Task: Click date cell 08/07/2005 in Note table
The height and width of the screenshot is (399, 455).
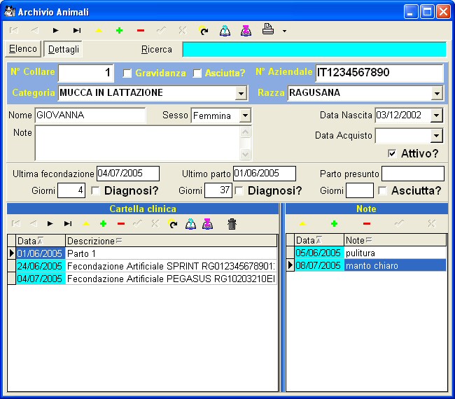Action: click(319, 265)
